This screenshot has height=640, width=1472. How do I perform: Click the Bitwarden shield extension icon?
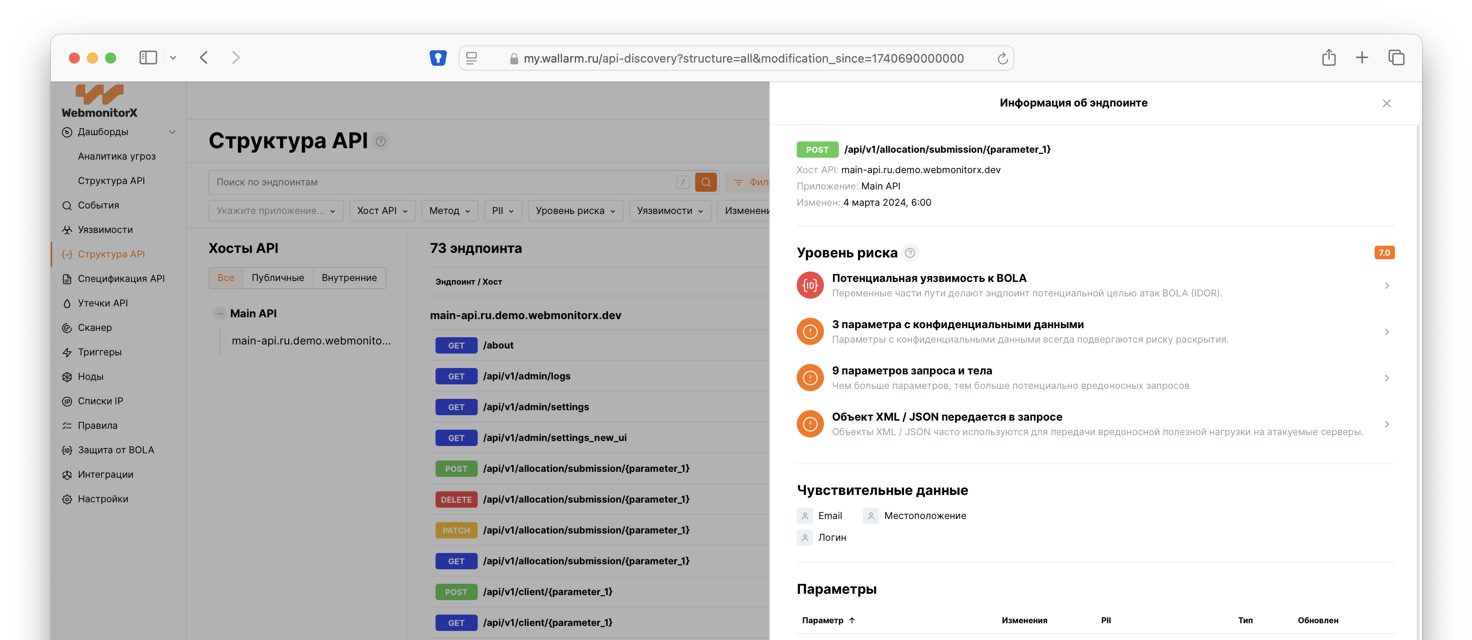point(438,58)
